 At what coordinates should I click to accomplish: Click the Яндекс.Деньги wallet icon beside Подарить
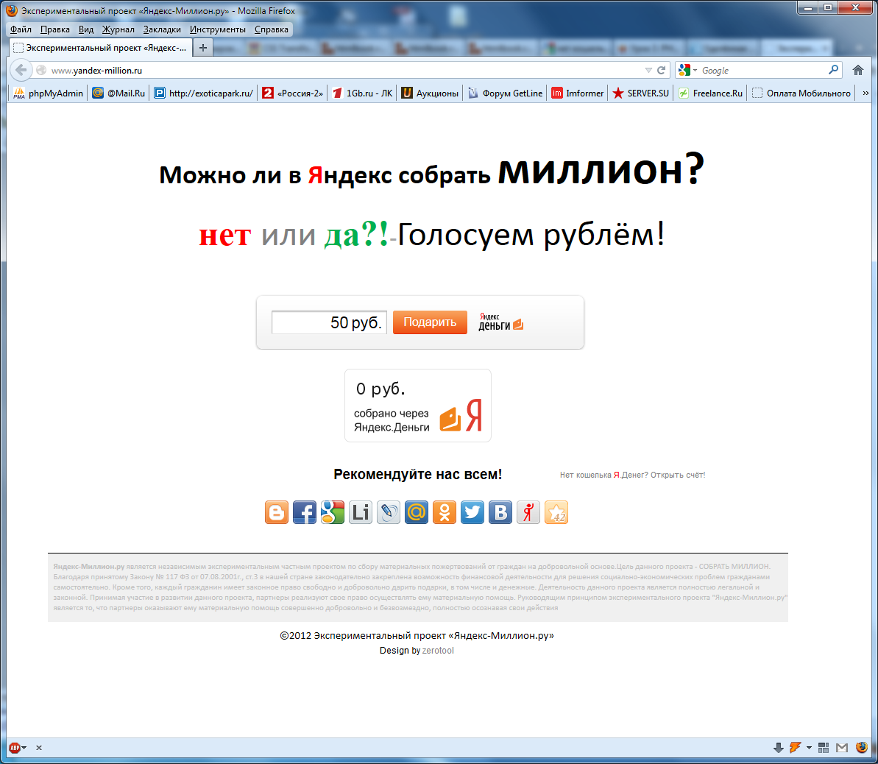pyautogui.click(x=517, y=322)
